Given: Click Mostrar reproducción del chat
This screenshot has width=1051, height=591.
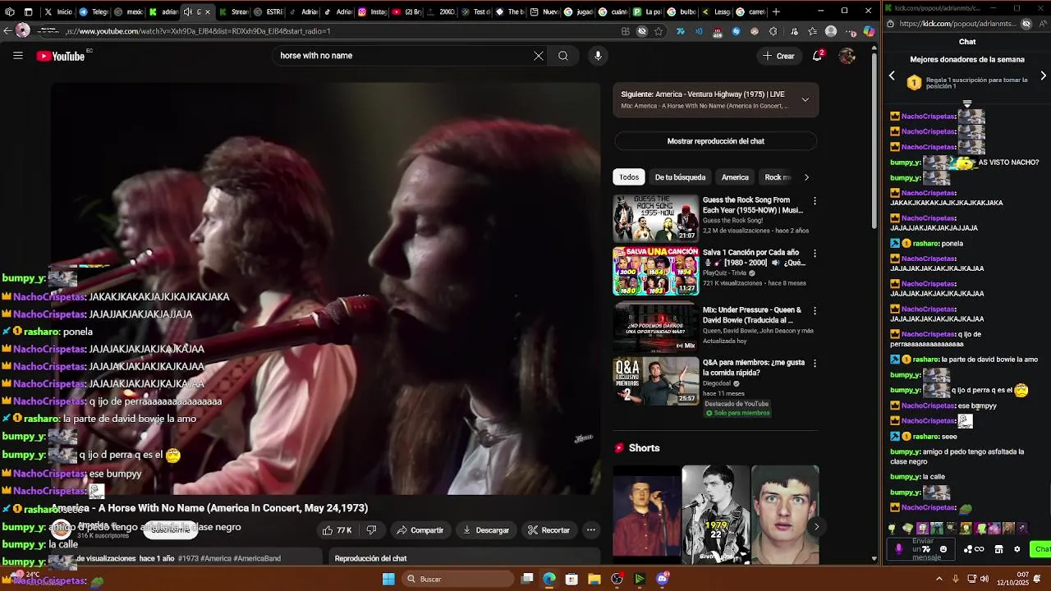Looking at the screenshot, I should click(715, 141).
